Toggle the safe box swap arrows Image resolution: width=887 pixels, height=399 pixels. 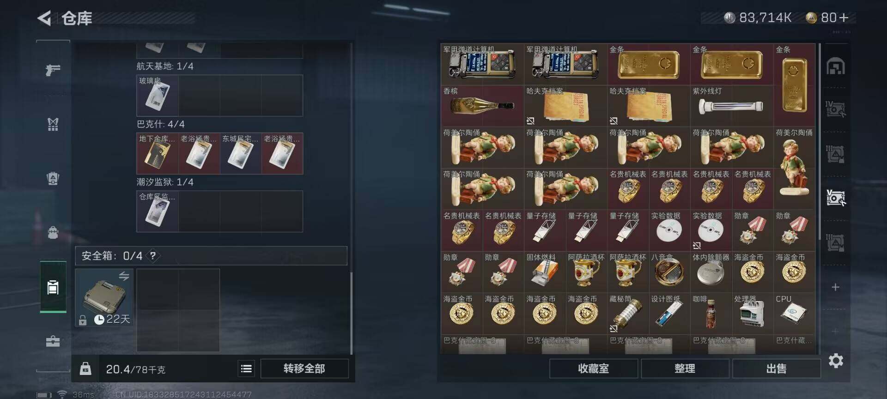[x=124, y=276]
